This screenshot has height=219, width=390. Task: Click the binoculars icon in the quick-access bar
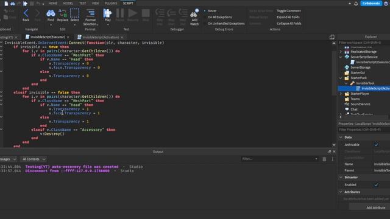(x=12, y=4)
